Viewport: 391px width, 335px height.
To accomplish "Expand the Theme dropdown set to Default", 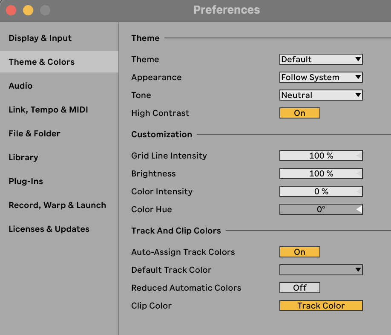I will click(x=321, y=59).
